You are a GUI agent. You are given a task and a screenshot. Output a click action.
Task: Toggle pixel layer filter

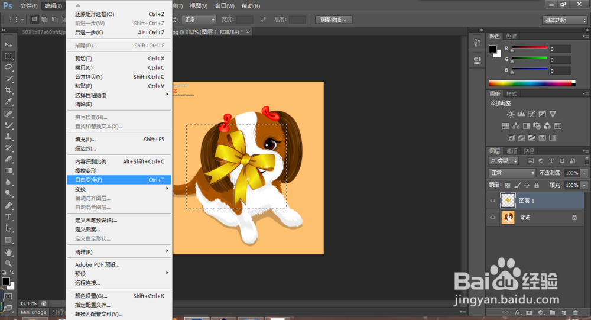tap(531, 161)
